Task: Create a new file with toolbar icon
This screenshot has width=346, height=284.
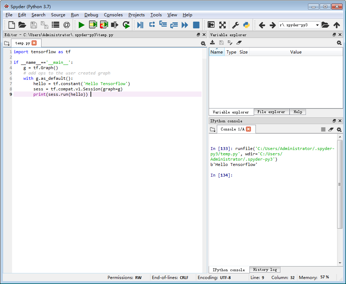Action: click(x=11, y=25)
